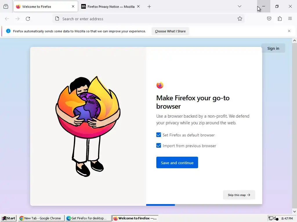
Task: Focus the Search or enter address field
Action: click(x=149, y=19)
